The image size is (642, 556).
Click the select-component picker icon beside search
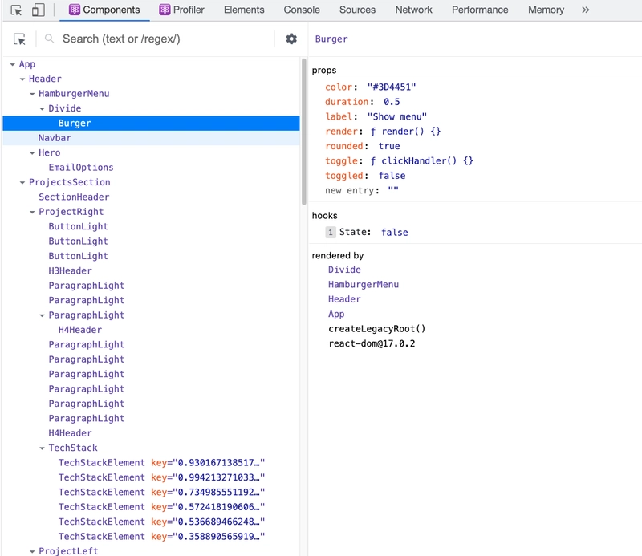19,39
